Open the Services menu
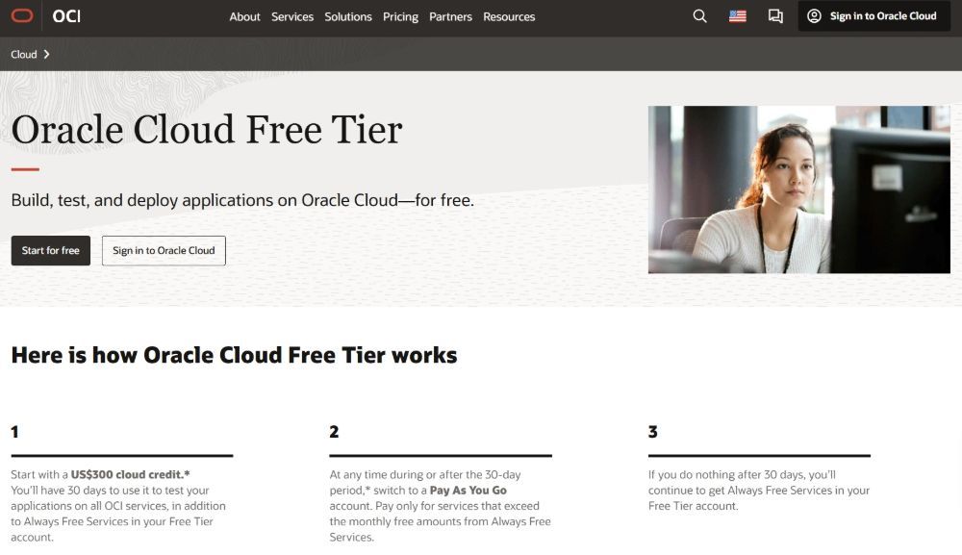The image size is (962, 555). pos(292,17)
